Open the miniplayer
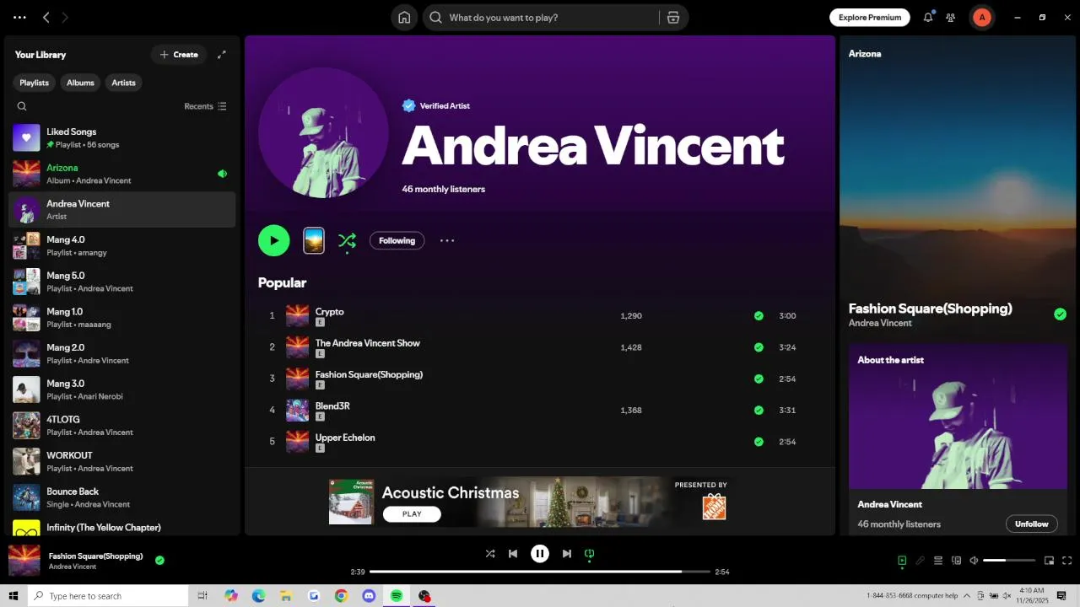1080x607 pixels. [1050, 561]
